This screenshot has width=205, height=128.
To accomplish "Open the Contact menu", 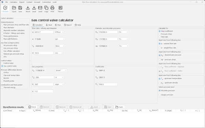I will tap(29, 2).
